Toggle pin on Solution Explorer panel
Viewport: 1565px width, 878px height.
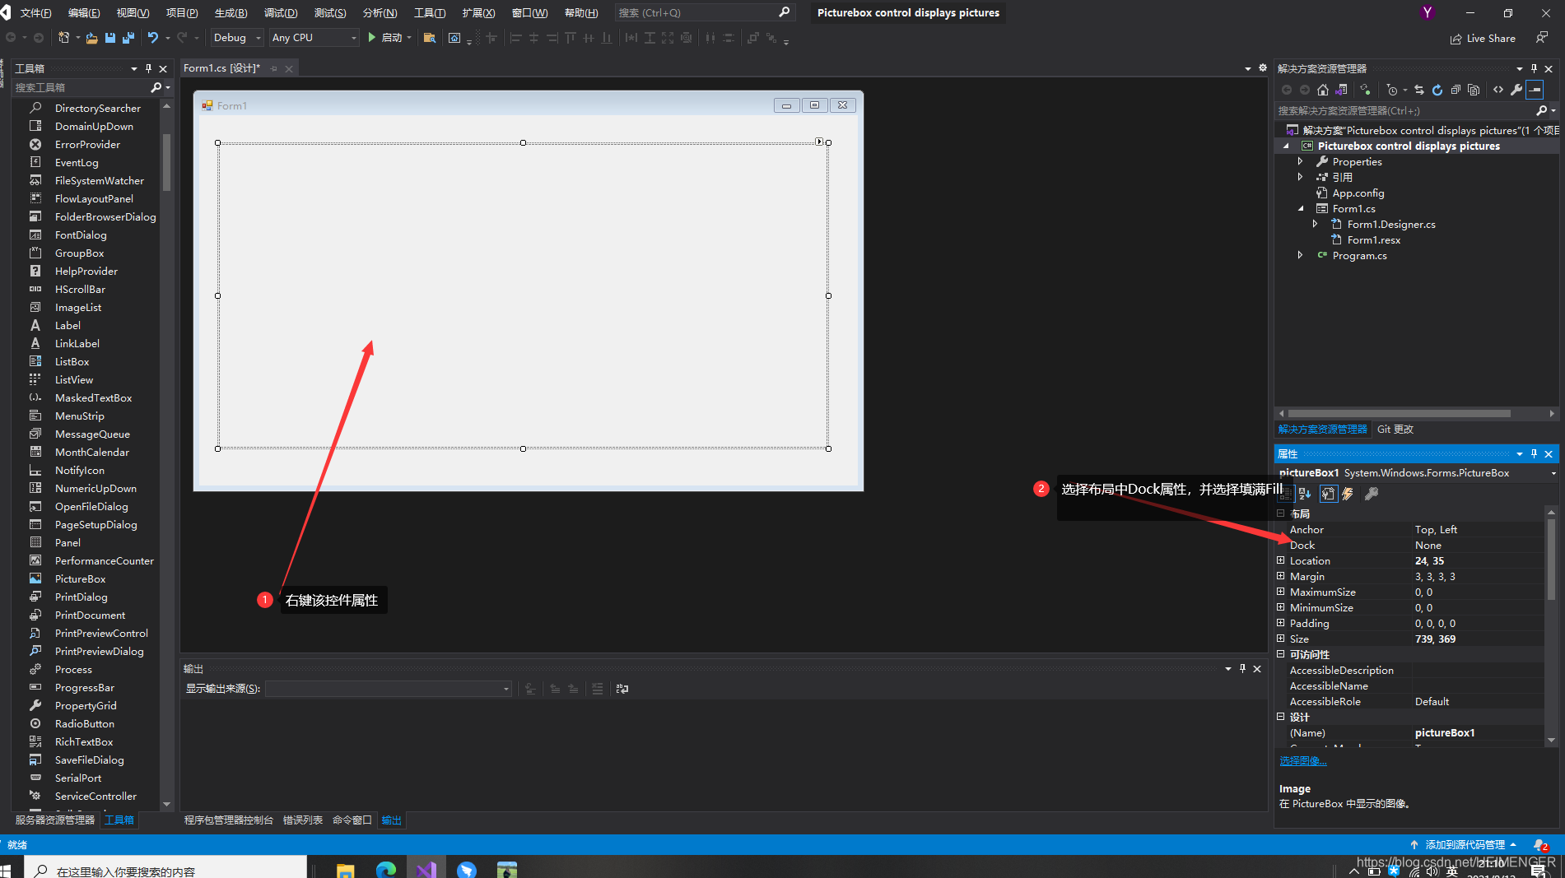(1534, 68)
